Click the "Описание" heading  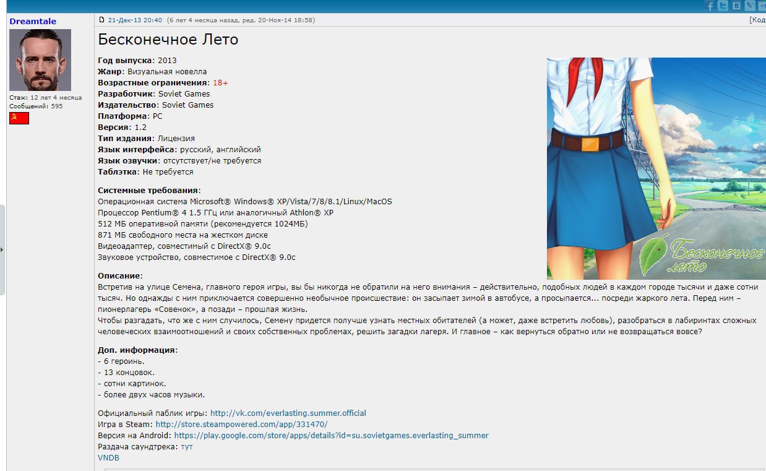pyautogui.click(x=120, y=275)
